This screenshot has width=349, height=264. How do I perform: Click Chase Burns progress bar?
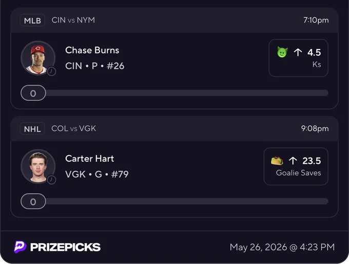pyautogui.click(x=174, y=93)
